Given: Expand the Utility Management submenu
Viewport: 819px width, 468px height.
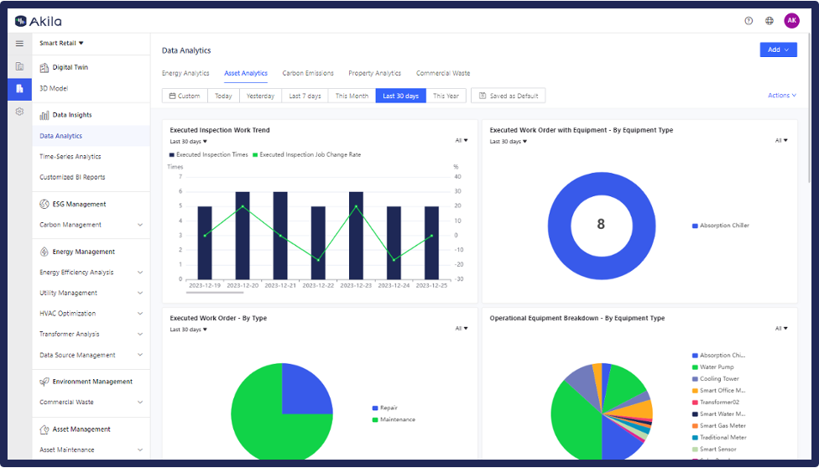Looking at the screenshot, I should pos(140,293).
